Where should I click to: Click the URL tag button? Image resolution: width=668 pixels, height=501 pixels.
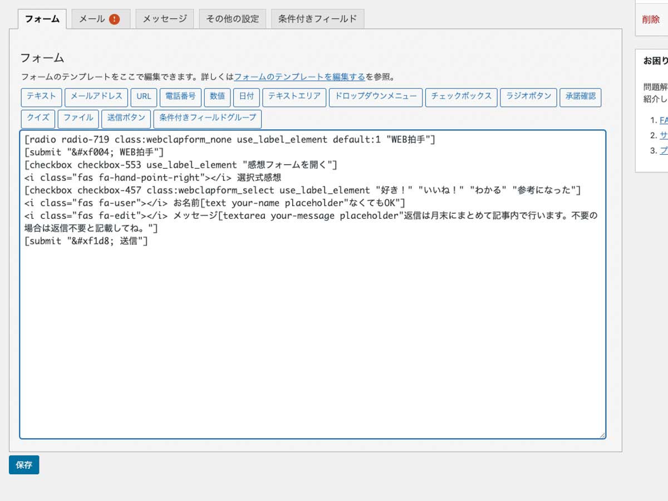(x=144, y=97)
